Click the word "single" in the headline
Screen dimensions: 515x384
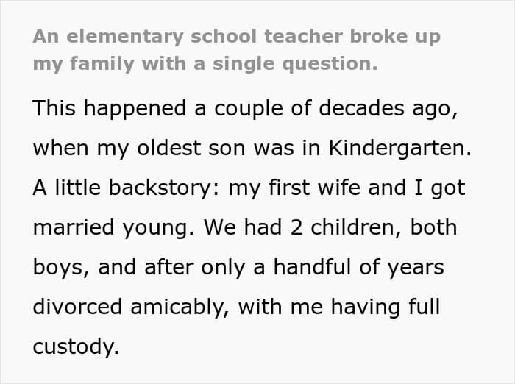pos(245,64)
